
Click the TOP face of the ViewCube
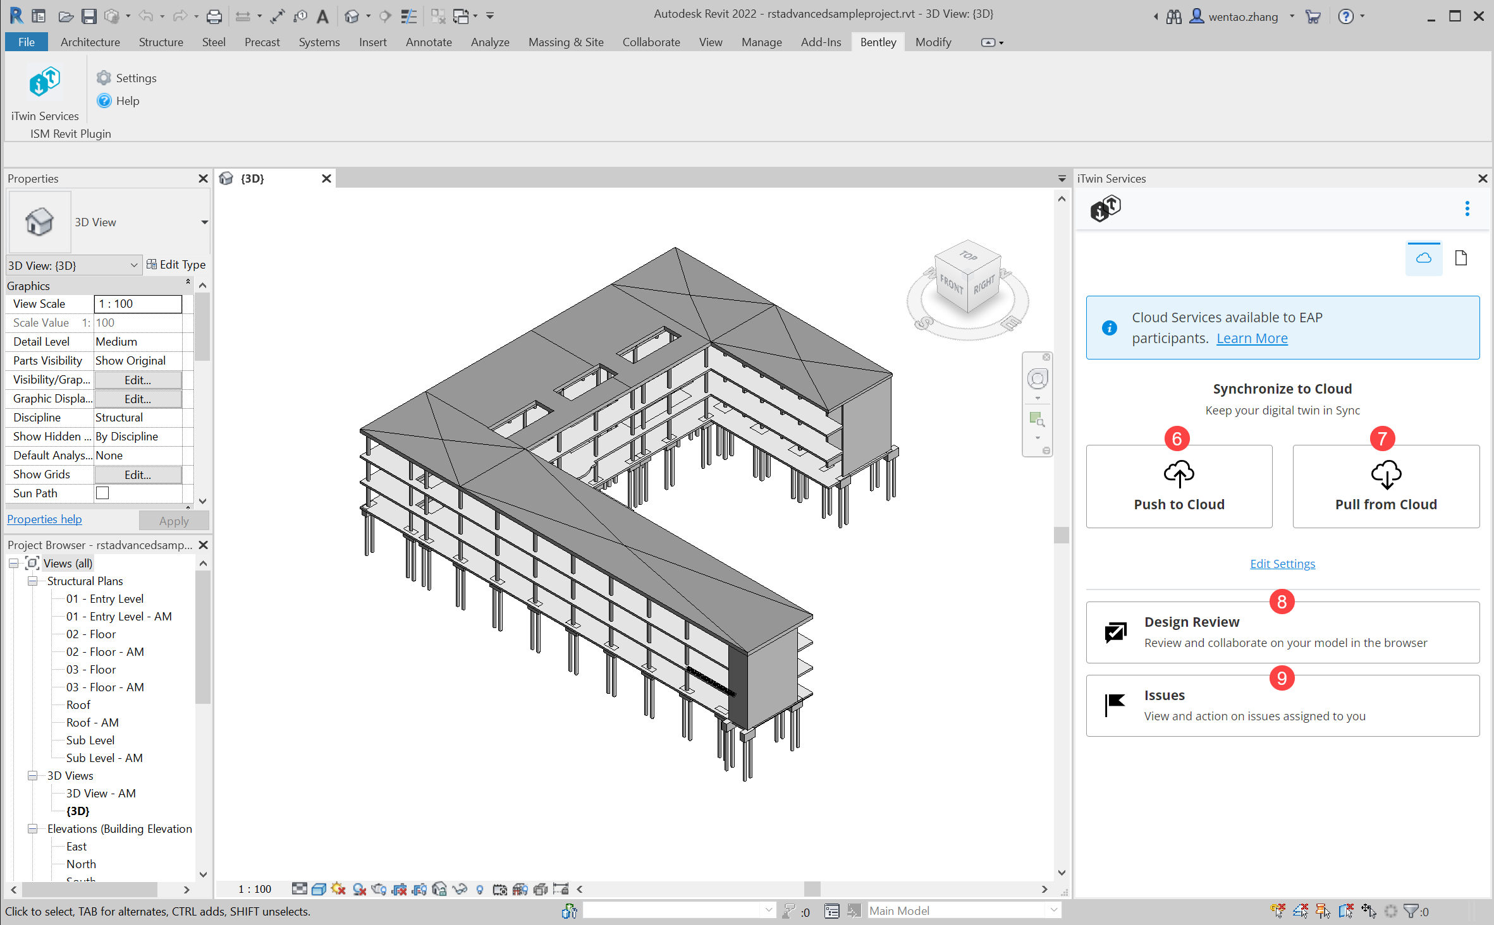(968, 255)
